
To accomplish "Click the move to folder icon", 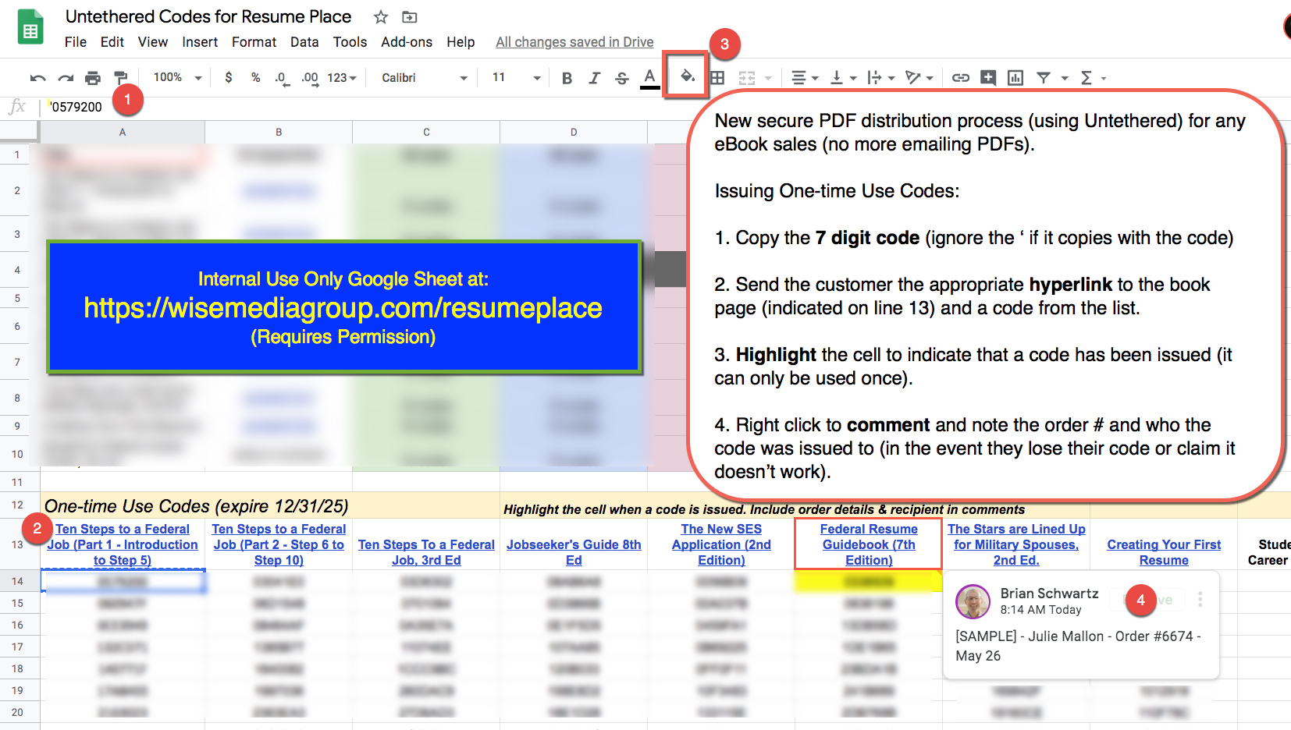I will click(410, 17).
